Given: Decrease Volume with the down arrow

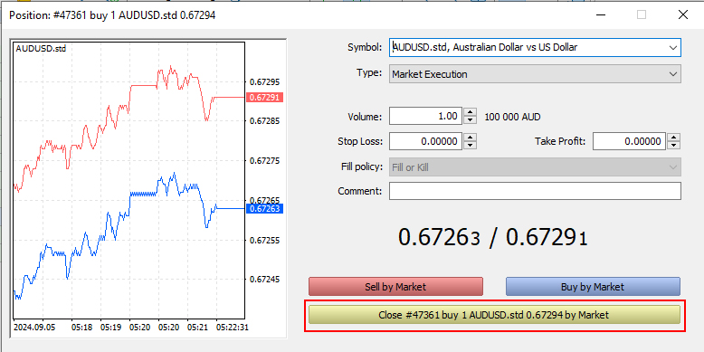Looking at the screenshot, I should click(470, 120).
